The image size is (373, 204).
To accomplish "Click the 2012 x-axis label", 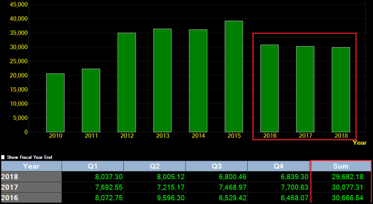I will coord(127,136).
